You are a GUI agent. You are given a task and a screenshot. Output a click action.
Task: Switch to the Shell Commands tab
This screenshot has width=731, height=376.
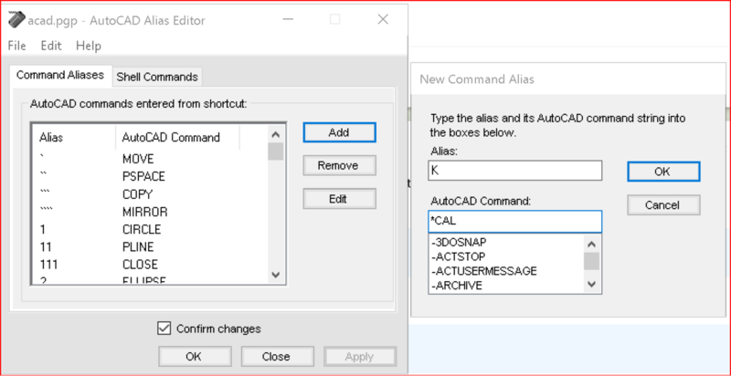157,77
